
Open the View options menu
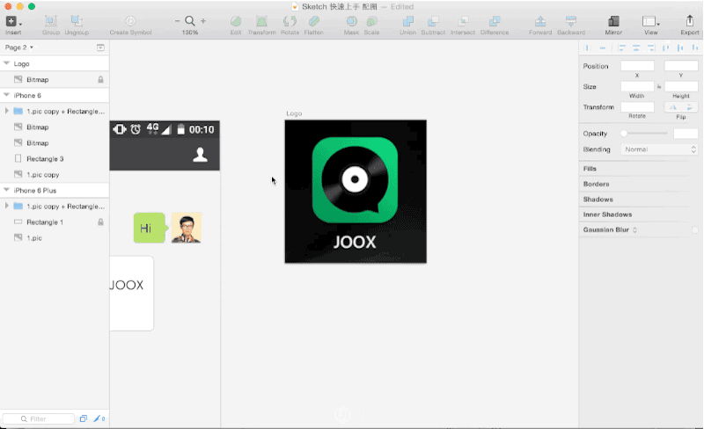(650, 21)
